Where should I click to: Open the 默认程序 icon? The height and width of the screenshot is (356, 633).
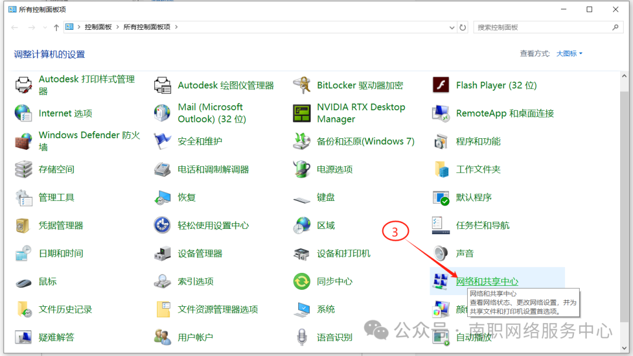(441, 197)
